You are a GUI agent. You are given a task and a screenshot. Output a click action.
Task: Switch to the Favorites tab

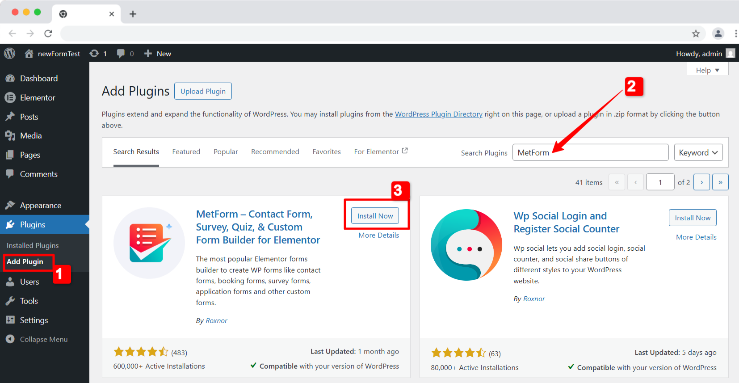(x=327, y=152)
